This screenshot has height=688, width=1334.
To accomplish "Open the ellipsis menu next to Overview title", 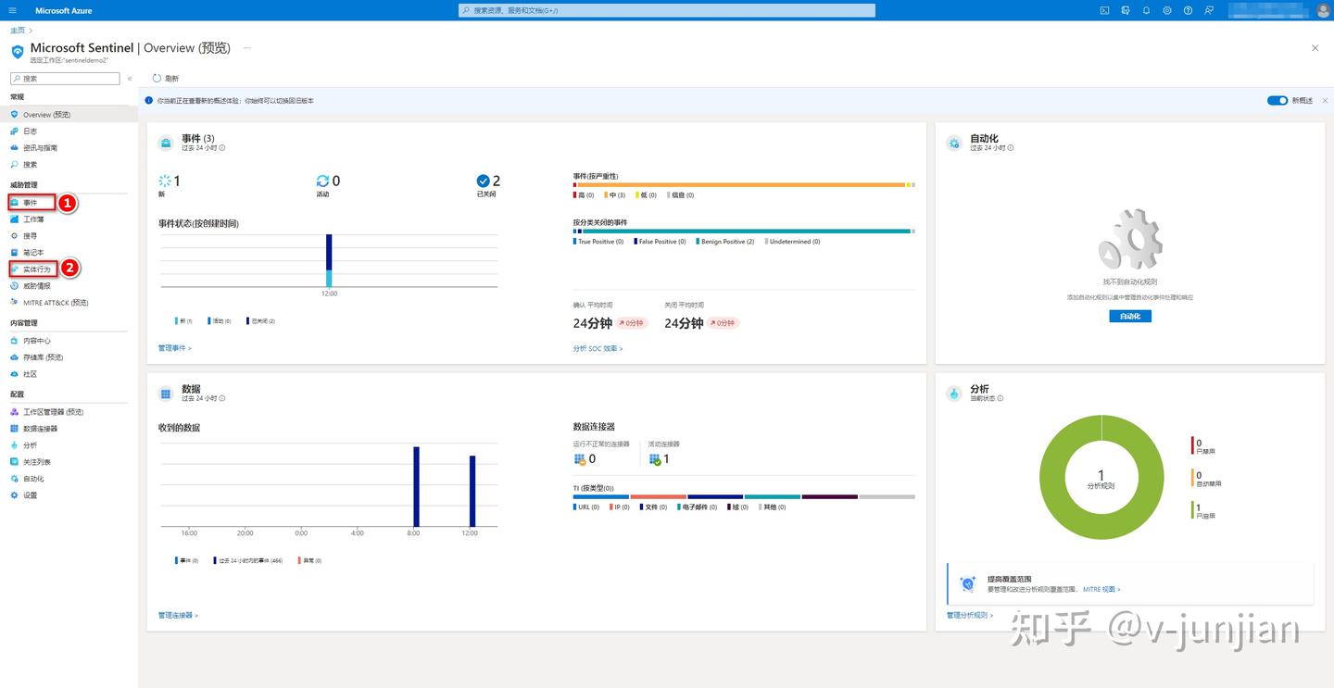I will point(246,48).
